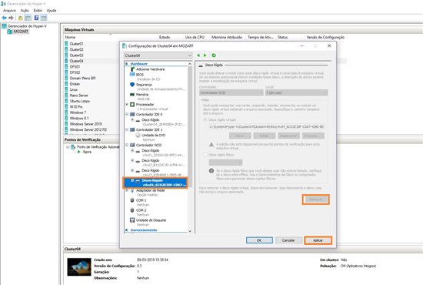Expand the Processador tree node

point(127,104)
